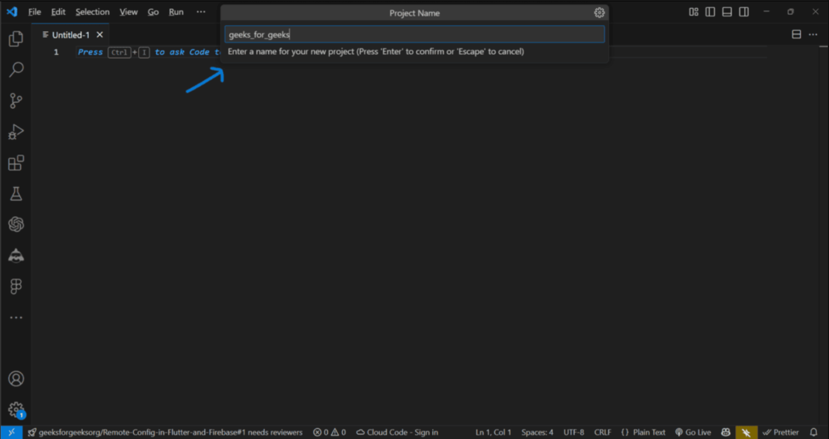This screenshot has width=829, height=439.
Task: Open the Search view in activity bar
Action: pos(16,70)
